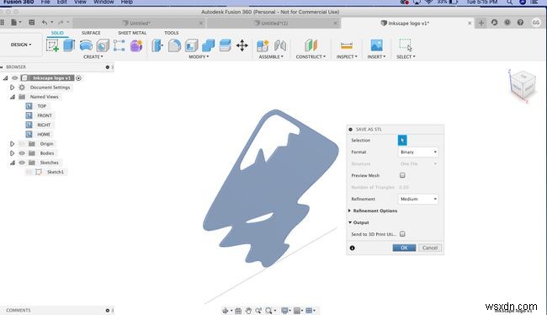
Task: Expand Document Settings node
Action: (x=13, y=88)
